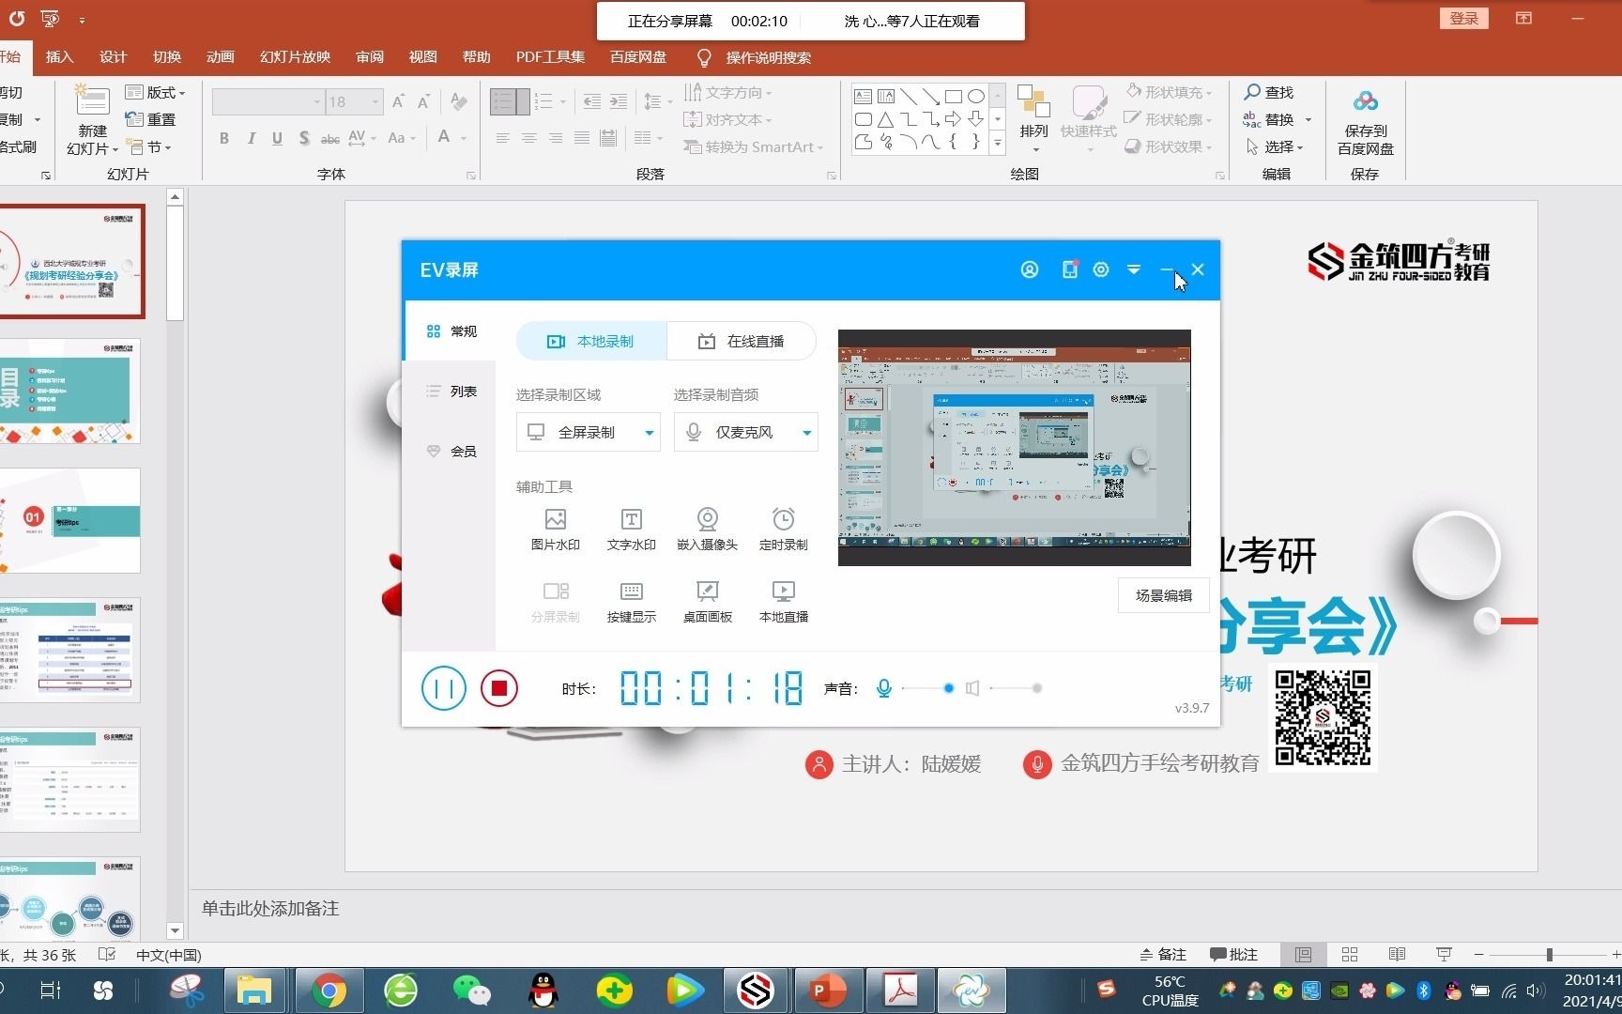Open the 设计 ribbon tab
Viewport: 1622px width, 1014px height.
point(113,57)
